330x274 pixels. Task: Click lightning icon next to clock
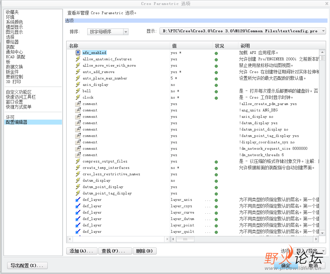click(x=78, y=97)
